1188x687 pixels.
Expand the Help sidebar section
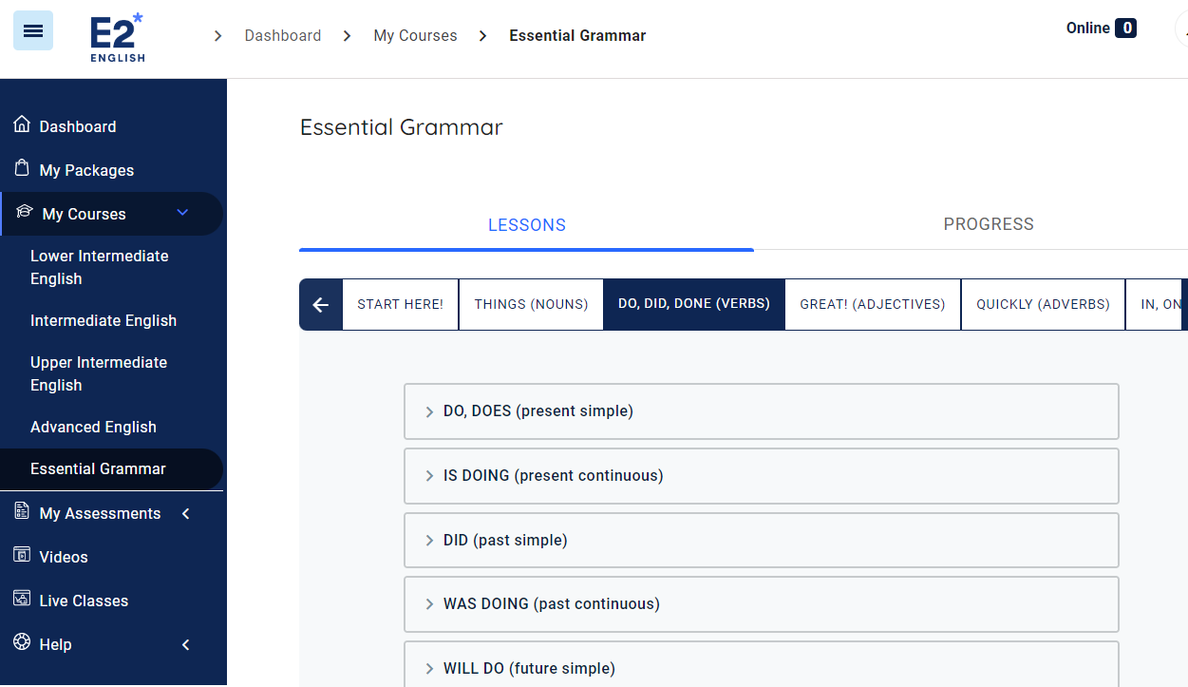point(185,643)
